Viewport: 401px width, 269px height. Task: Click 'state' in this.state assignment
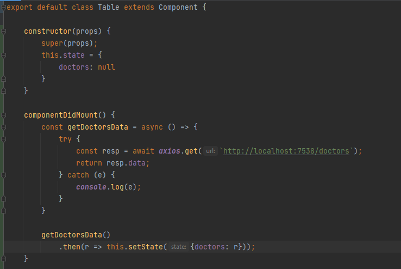pos(74,56)
